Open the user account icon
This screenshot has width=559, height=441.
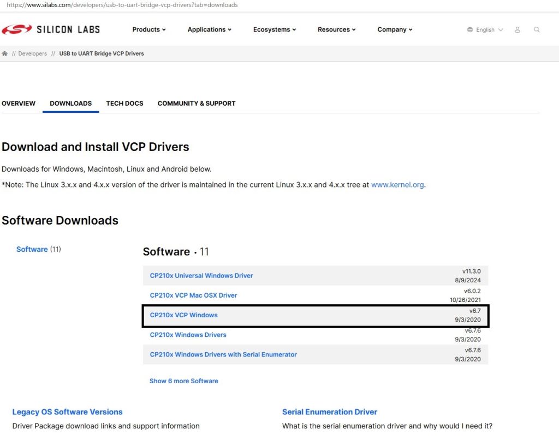(x=518, y=30)
